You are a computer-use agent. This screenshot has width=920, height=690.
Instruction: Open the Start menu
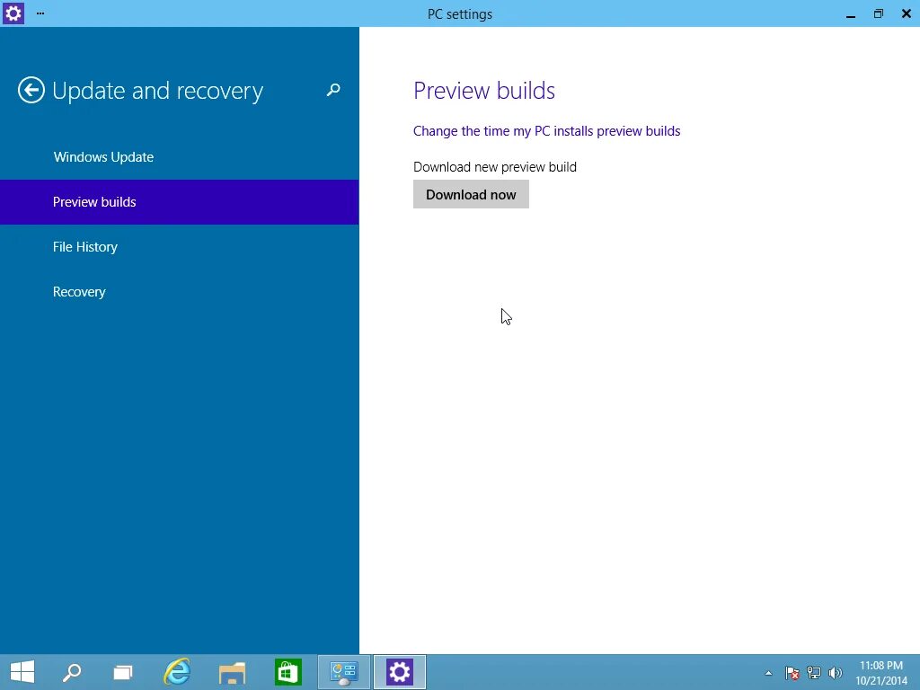click(22, 672)
